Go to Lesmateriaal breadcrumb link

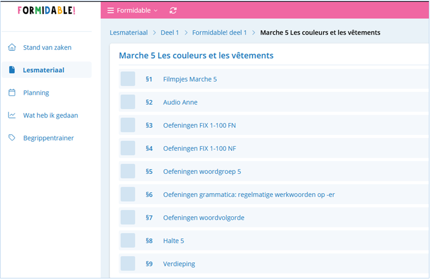(128, 33)
